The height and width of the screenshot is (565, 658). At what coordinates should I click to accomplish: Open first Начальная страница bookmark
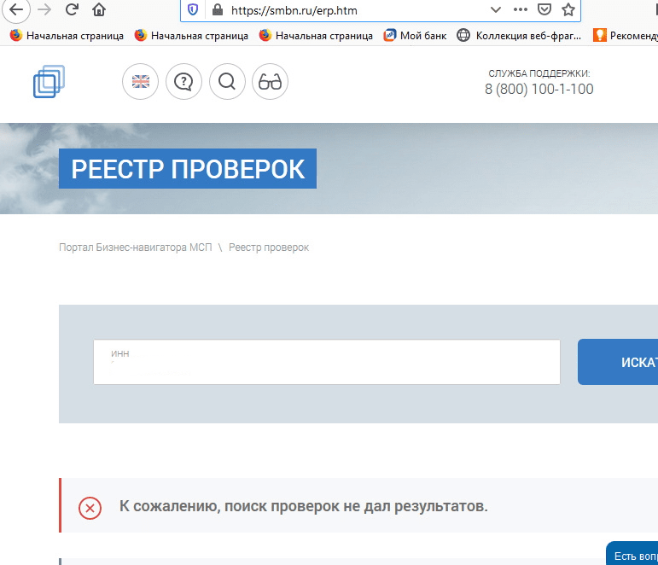67,36
